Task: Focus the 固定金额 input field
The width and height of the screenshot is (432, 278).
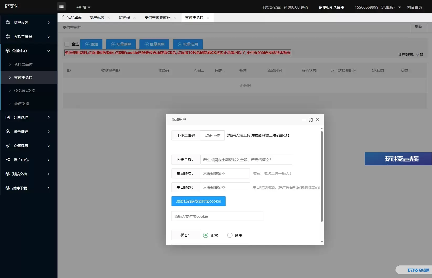Action: tap(246, 160)
